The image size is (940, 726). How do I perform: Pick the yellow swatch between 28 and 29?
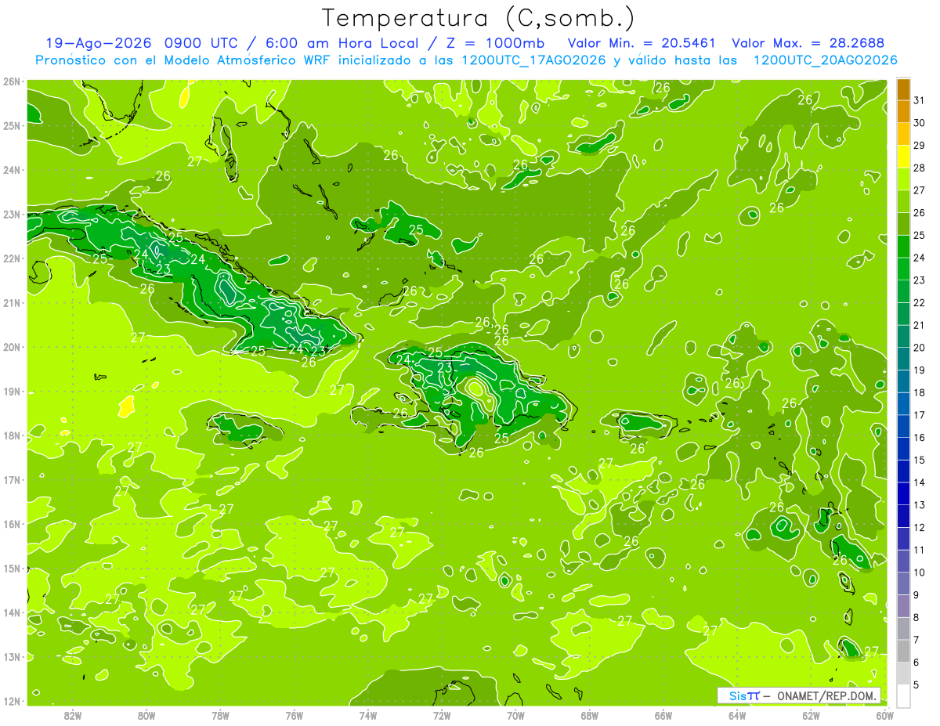coord(903,157)
